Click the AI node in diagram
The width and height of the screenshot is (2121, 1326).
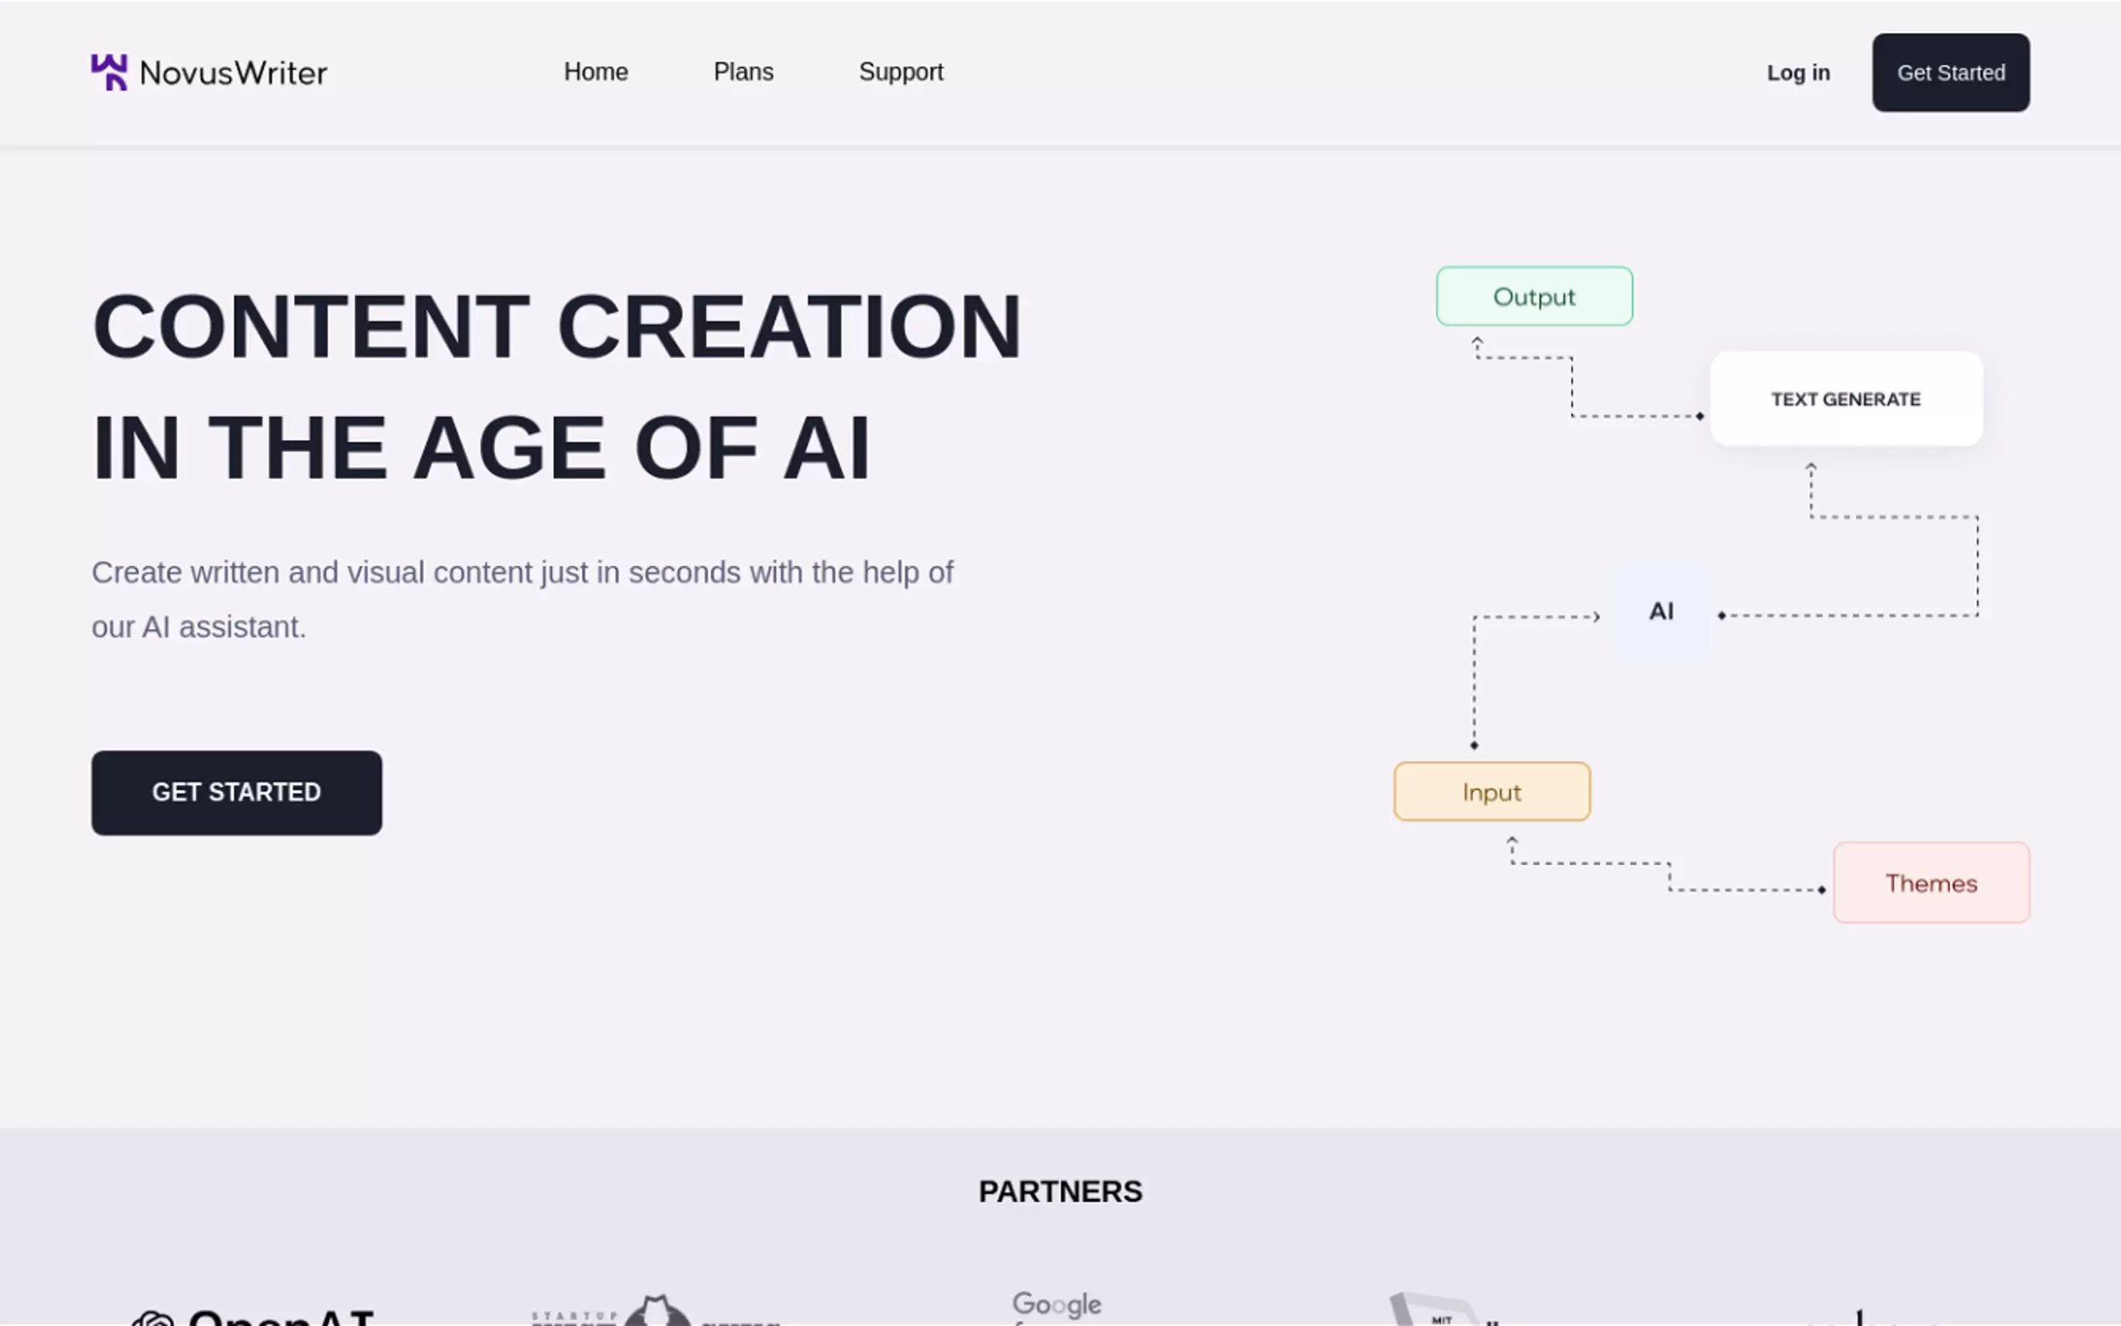click(1661, 611)
